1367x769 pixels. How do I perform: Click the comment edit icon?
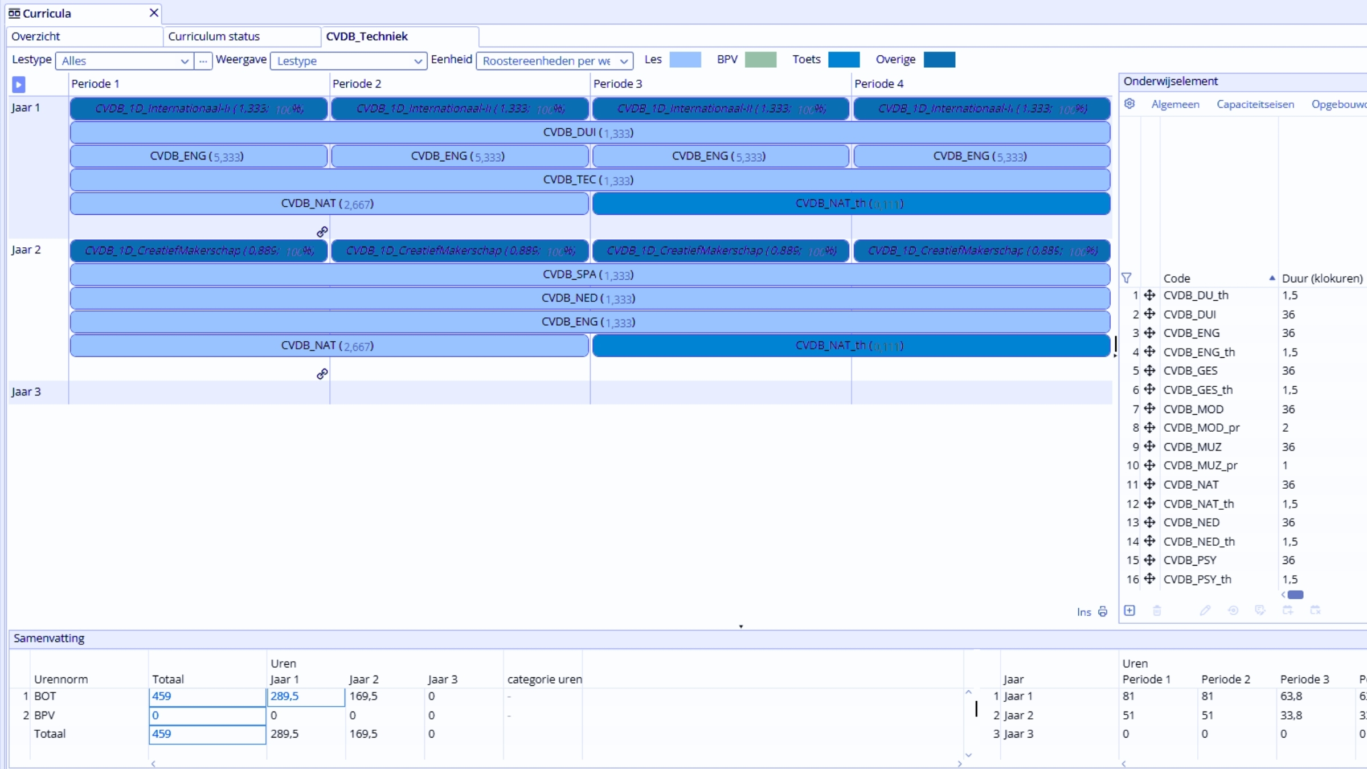[x=1260, y=611]
